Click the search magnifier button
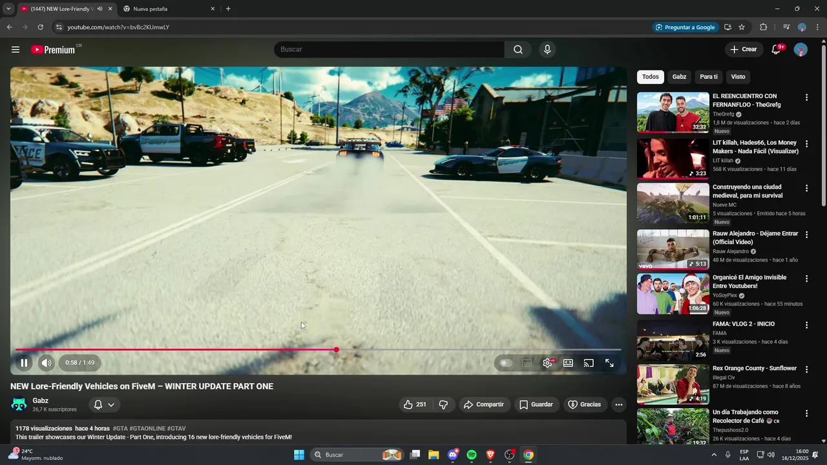This screenshot has width=827, height=465. [518, 50]
